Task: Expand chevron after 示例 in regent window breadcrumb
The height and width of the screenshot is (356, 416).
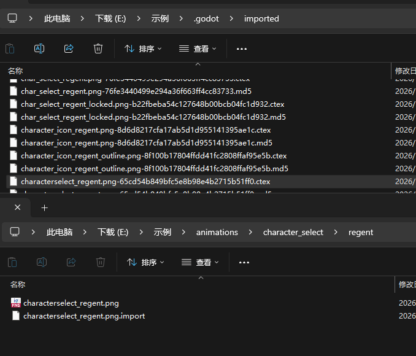Action: click(x=183, y=232)
